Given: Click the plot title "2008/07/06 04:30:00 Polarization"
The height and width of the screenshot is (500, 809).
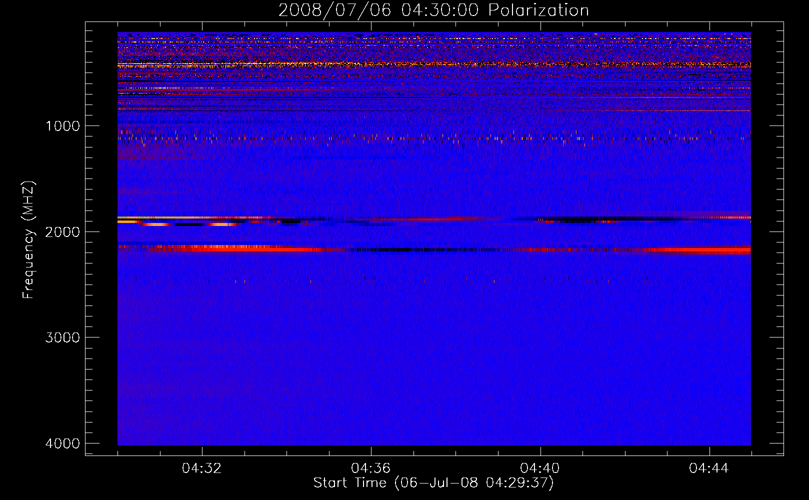Looking at the screenshot, I should 433,10.
